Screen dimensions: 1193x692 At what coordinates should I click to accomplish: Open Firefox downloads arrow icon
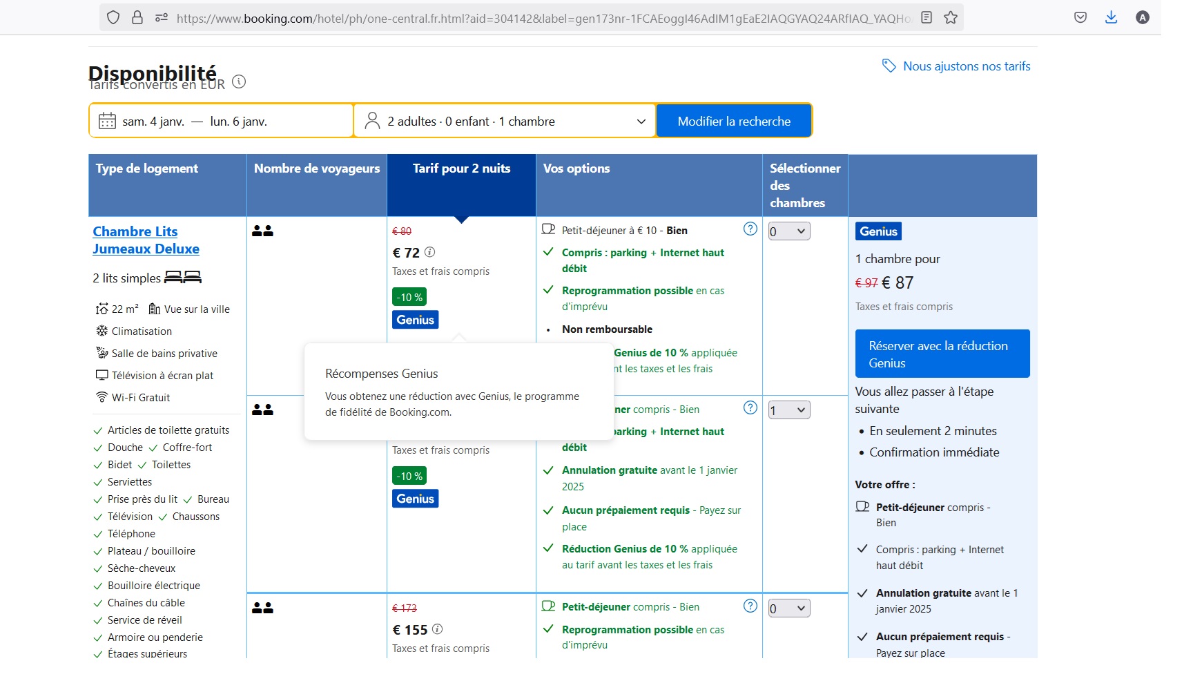[x=1111, y=18]
